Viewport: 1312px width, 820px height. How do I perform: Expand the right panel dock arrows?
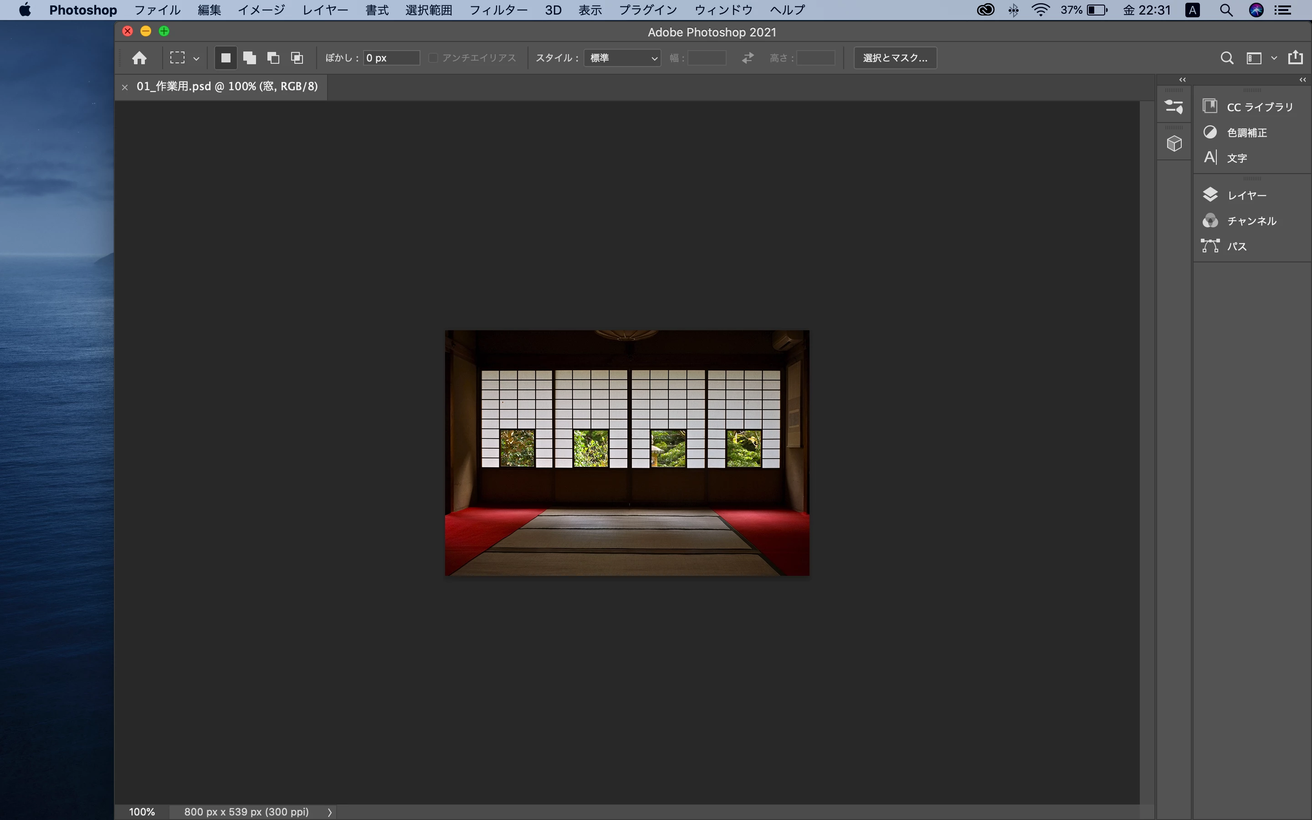(x=1302, y=80)
